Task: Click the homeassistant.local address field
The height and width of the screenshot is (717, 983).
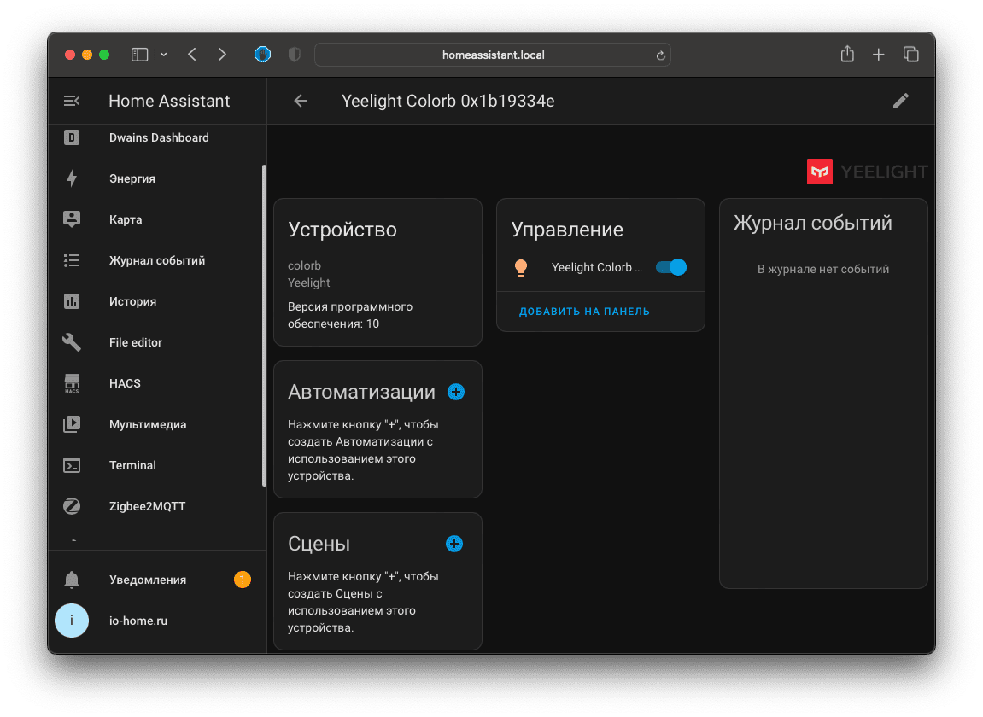Action: tap(493, 55)
